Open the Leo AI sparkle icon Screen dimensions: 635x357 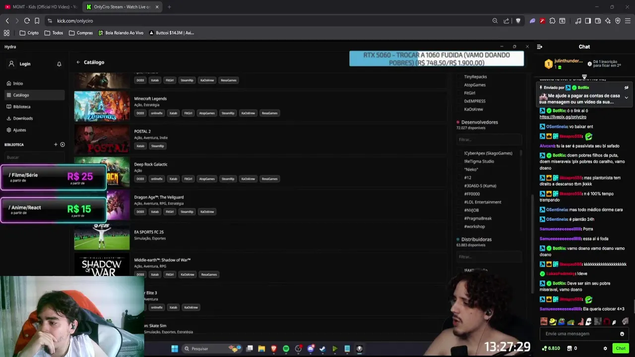click(x=608, y=21)
